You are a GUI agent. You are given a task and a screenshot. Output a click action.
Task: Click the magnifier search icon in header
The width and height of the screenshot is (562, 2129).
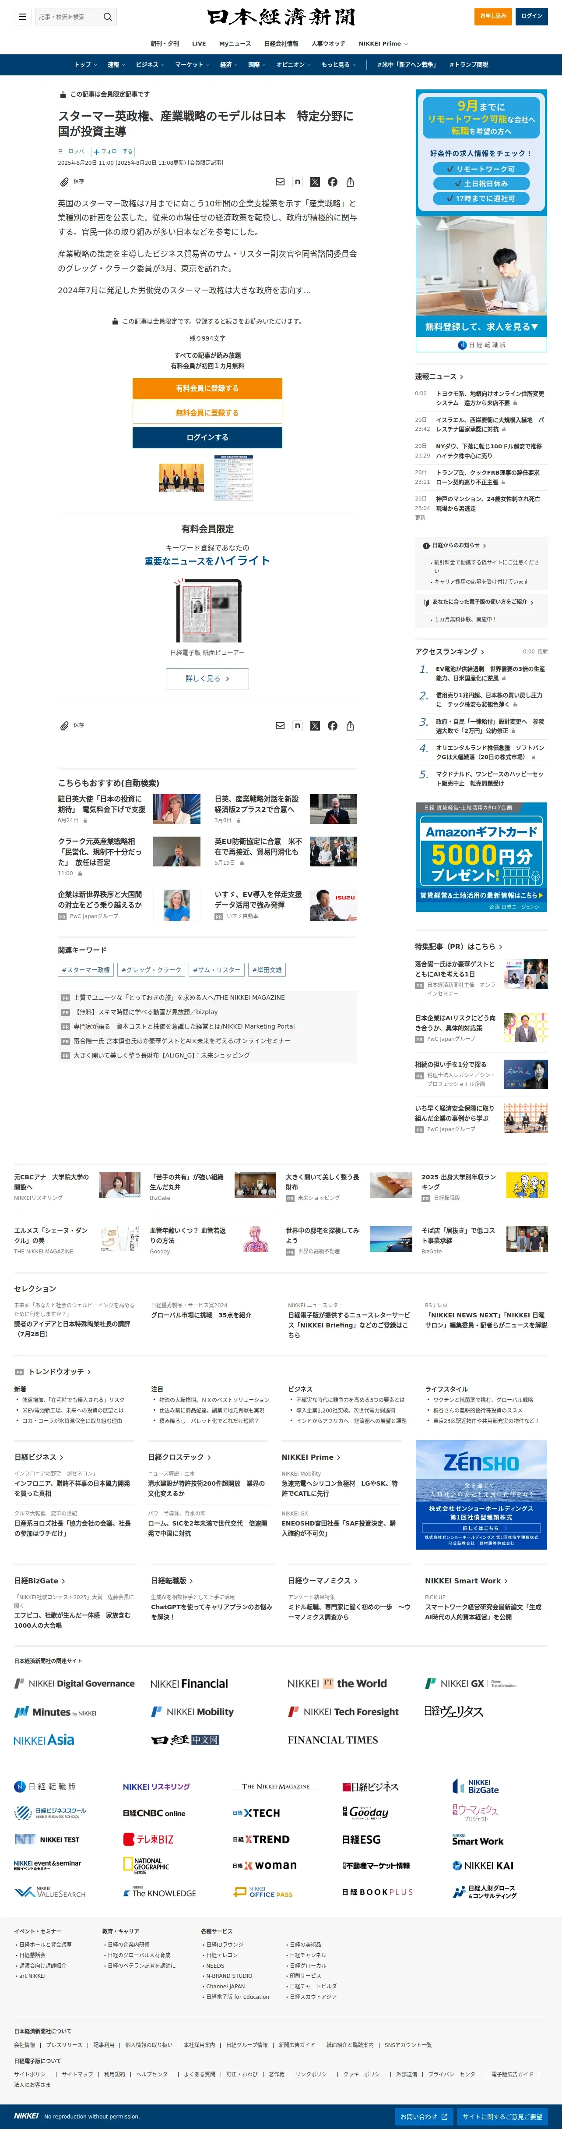107,17
